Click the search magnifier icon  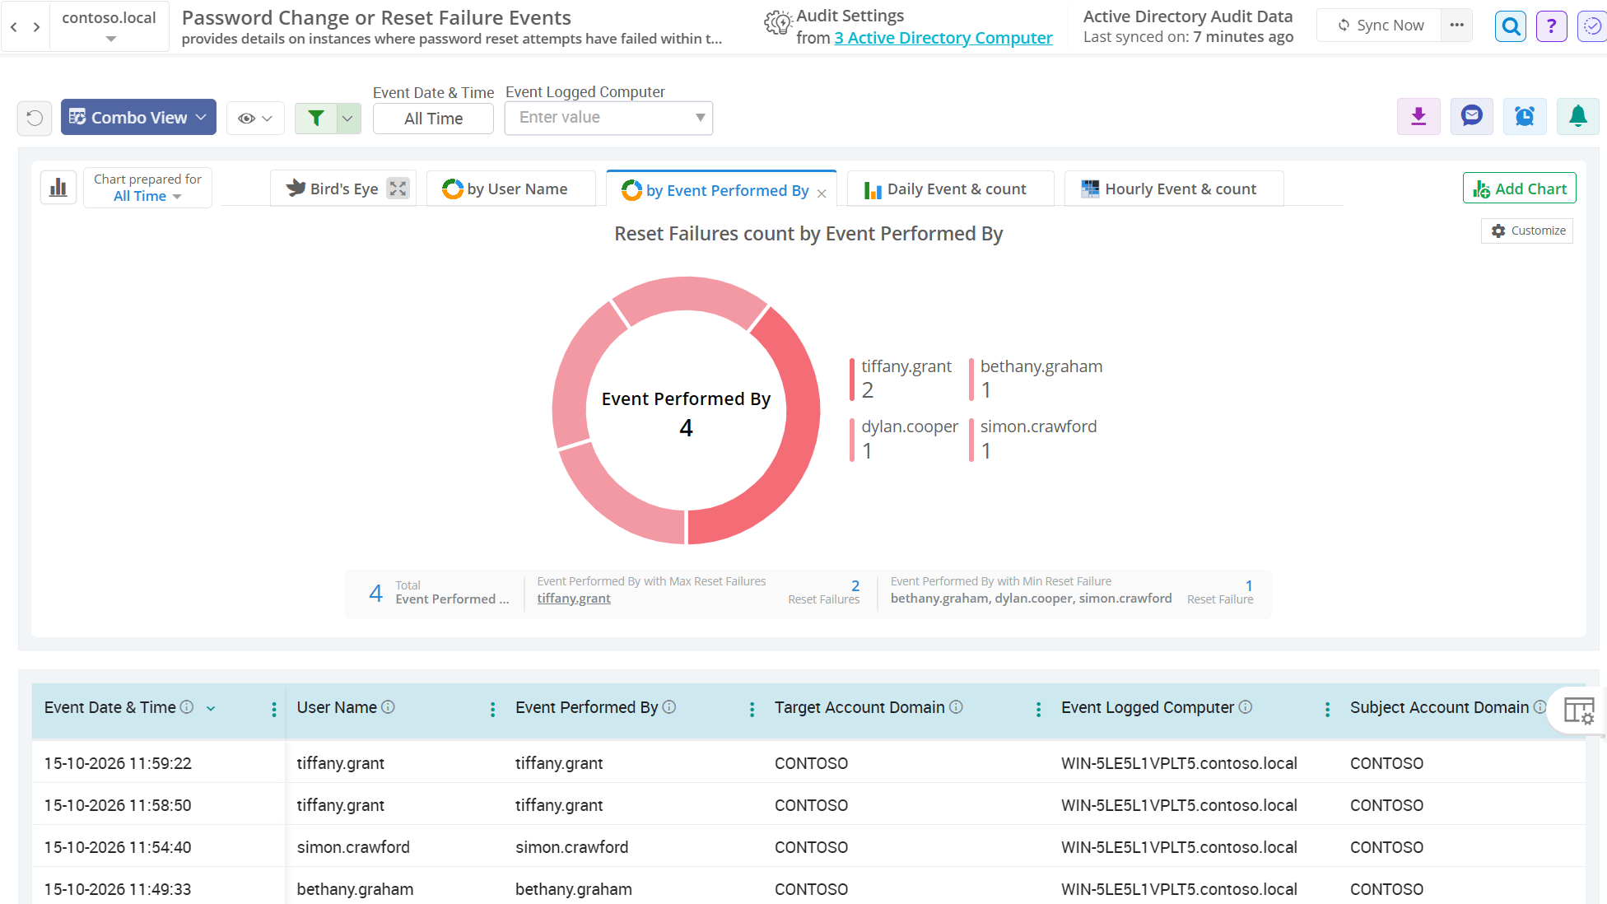[x=1511, y=26]
